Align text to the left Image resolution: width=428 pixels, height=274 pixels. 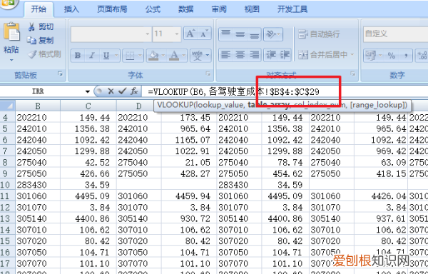pyautogui.click(x=225, y=55)
